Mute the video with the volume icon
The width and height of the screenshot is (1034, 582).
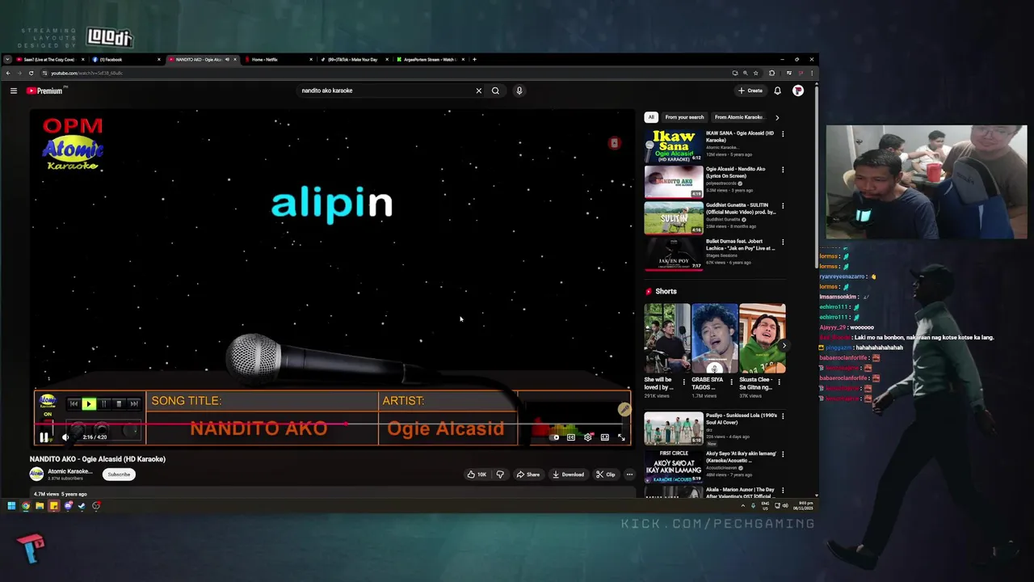[x=65, y=437]
